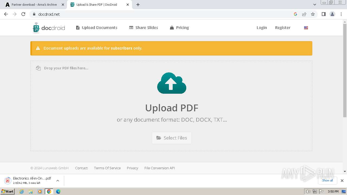Click the volume speaker tray icon
The image size is (347, 195).
[308, 191]
